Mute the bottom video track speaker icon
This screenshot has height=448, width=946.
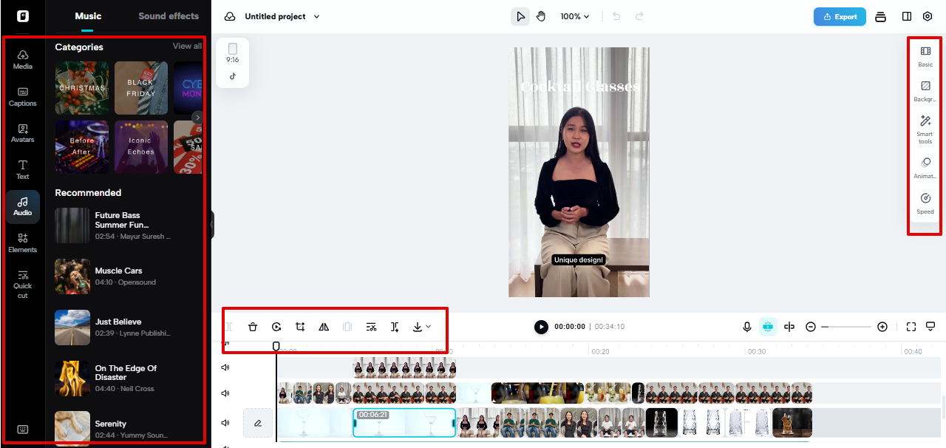pos(225,422)
